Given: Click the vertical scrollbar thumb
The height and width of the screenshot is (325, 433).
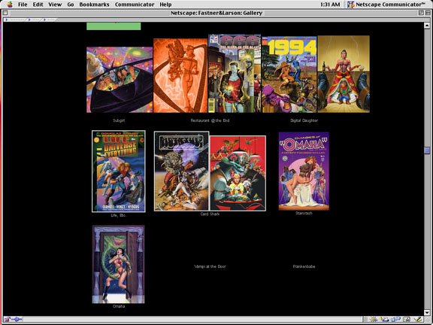Looking at the screenshot, I should pyautogui.click(x=427, y=150).
